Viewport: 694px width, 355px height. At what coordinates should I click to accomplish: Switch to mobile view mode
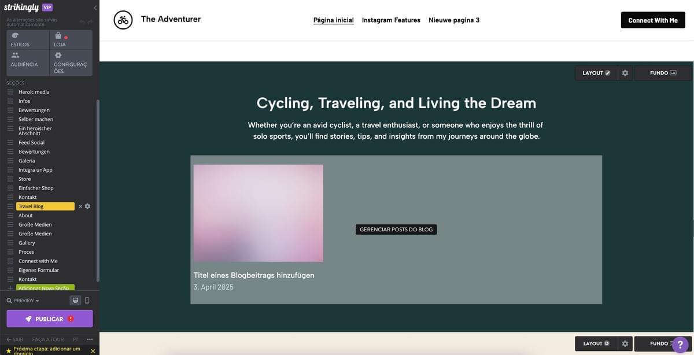87,301
